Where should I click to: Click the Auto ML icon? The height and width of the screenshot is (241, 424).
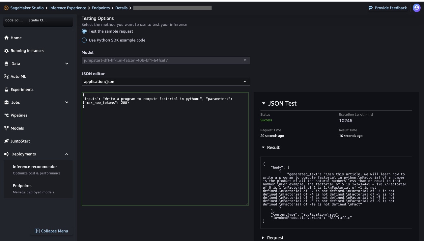point(6,76)
